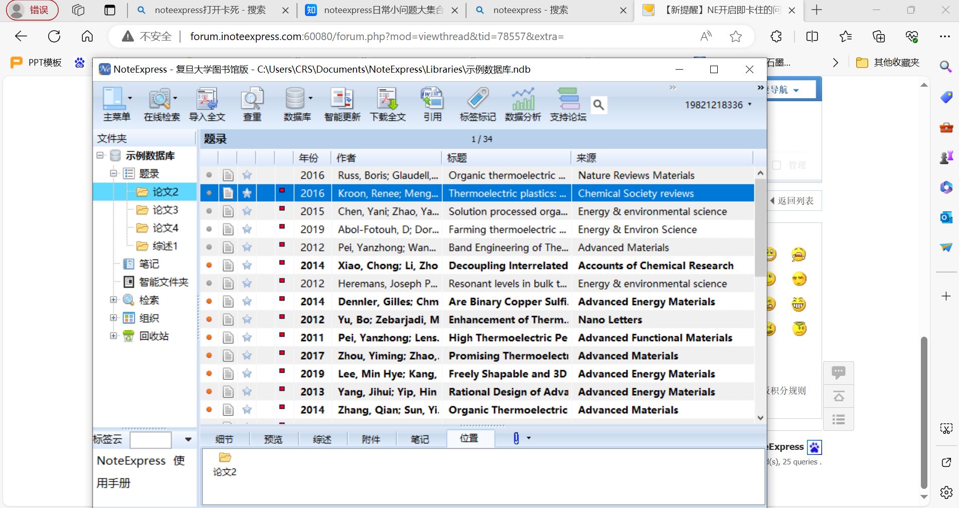Image resolution: width=959 pixels, height=508 pixels.
Task: Expand the 组织 tree node
Action: tap(113, 318)
